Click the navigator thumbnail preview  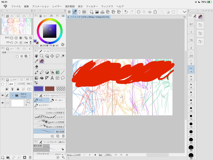[x=17, y=26]
